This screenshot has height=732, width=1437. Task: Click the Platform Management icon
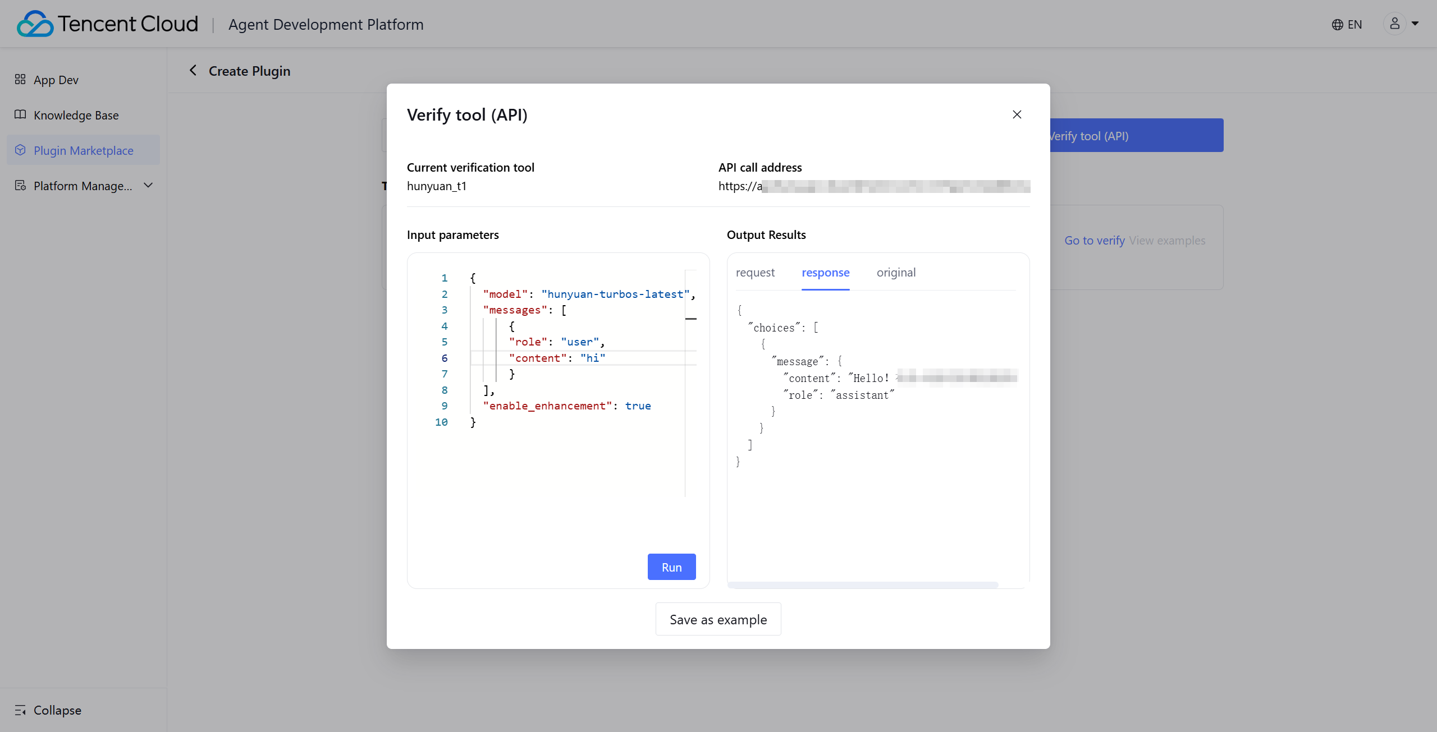[20, 186]
